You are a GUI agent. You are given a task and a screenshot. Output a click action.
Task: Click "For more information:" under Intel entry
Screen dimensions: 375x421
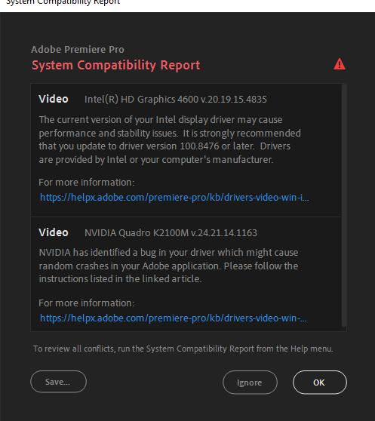(x=87, y=183)
